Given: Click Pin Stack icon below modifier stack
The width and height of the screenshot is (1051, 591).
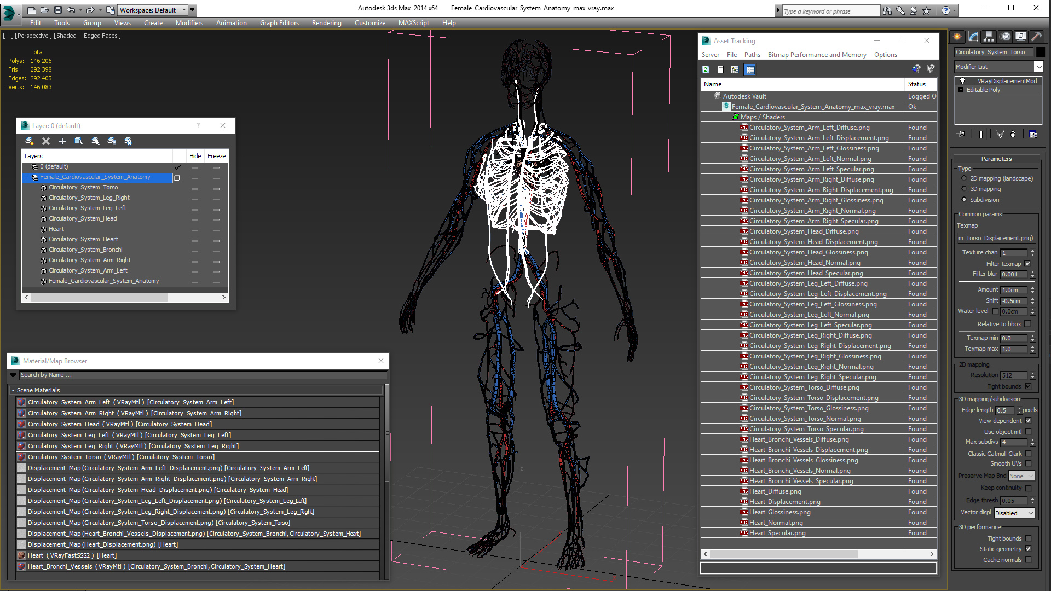Looking at the screenshot, I should coord(962,134).
